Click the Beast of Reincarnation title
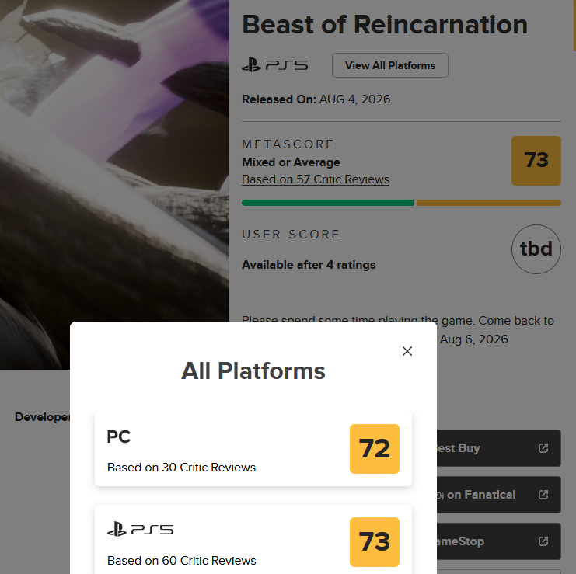 click(x=385, y=25)
